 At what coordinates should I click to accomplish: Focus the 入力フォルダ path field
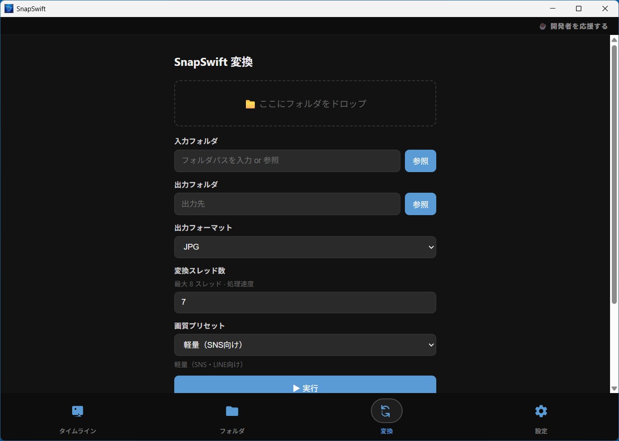point(287,161)
